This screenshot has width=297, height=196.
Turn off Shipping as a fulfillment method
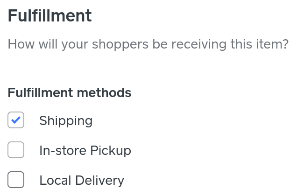click(x=16, y=120)
